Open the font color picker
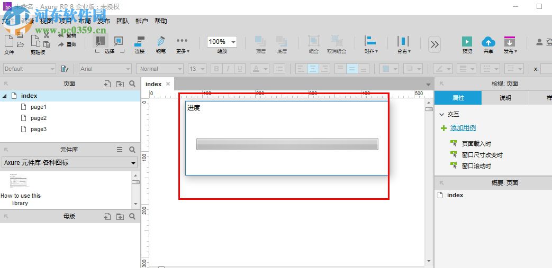The image size is (552, 268). (259, 69)
